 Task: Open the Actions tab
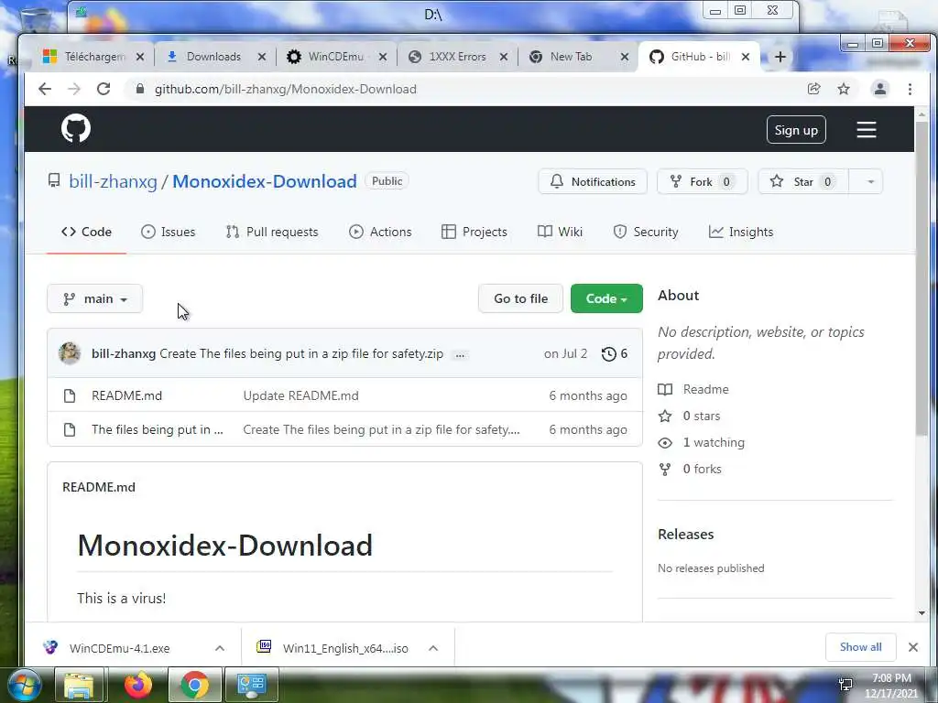(x=380, y=232)
